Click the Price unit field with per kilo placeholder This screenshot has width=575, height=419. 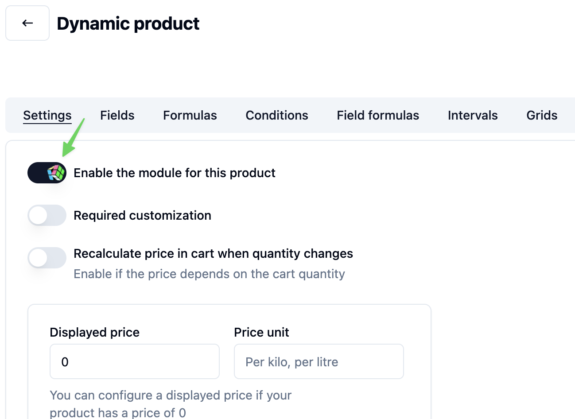pyautogui.click(x=318, y=361)
